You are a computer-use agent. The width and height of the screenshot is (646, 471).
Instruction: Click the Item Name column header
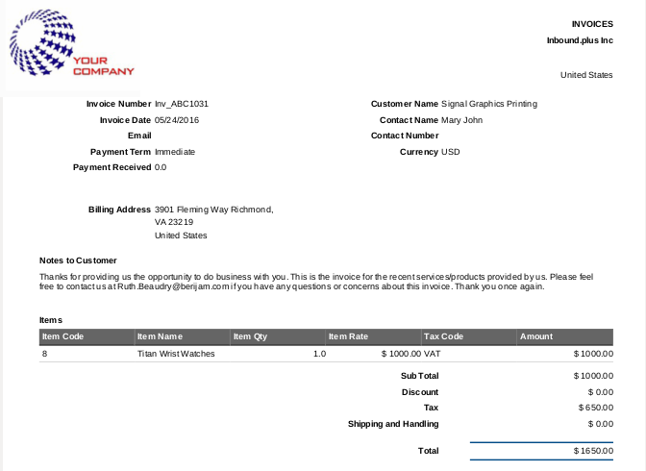click(160, 336)
